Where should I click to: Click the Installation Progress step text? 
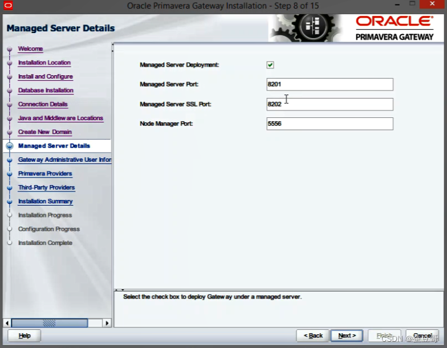45,215
